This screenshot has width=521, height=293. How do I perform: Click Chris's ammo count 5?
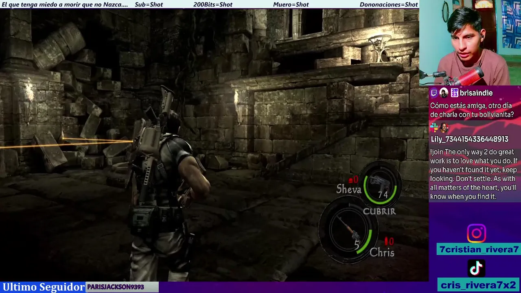click(357, 245)
